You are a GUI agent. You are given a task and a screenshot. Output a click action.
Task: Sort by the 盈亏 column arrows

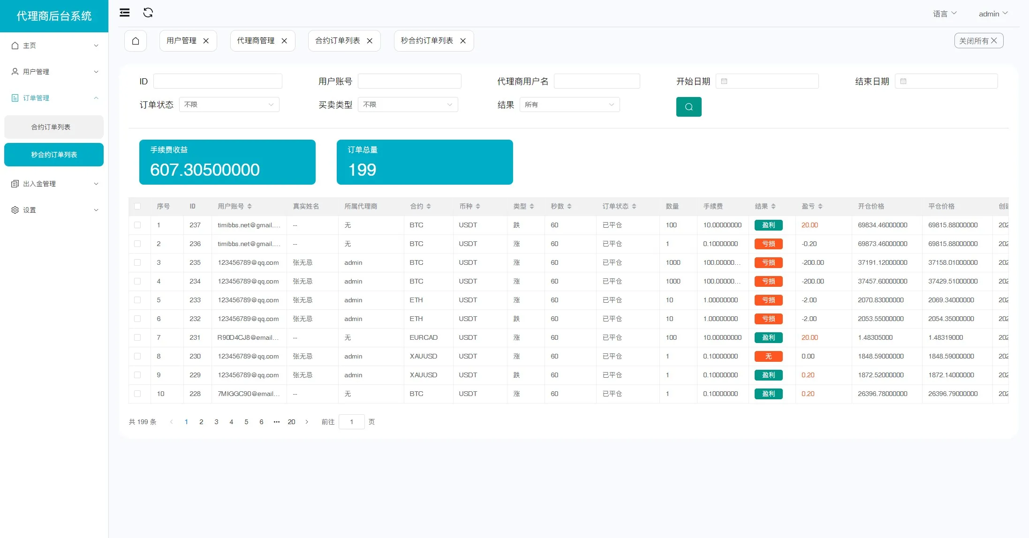click(820, 206)
